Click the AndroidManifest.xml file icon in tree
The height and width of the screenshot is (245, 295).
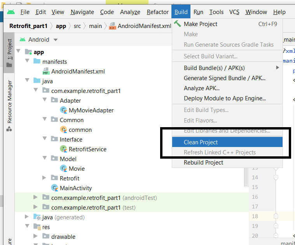(46, 72)
